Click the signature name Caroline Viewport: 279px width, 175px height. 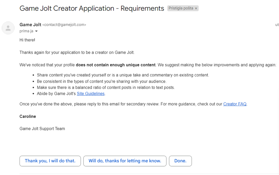(x=28, y=117)
